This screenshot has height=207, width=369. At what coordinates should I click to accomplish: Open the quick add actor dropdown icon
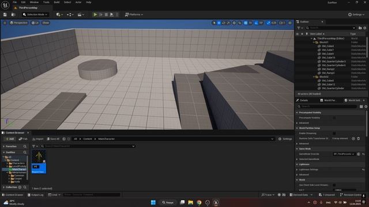click(59, 14)
